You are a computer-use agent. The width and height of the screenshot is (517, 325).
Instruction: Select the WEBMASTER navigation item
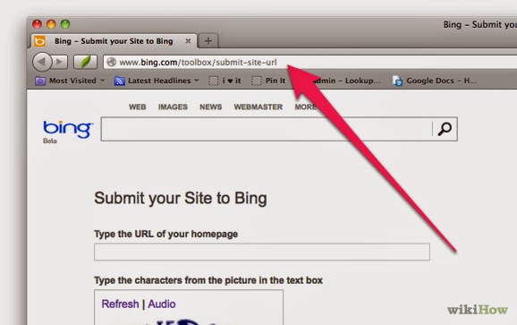coord(258,107)
